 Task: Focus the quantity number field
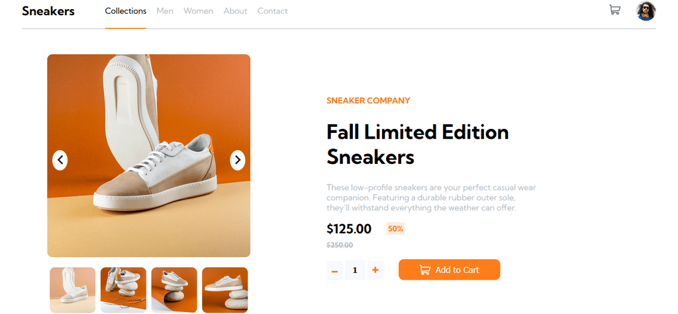(355, 270)
